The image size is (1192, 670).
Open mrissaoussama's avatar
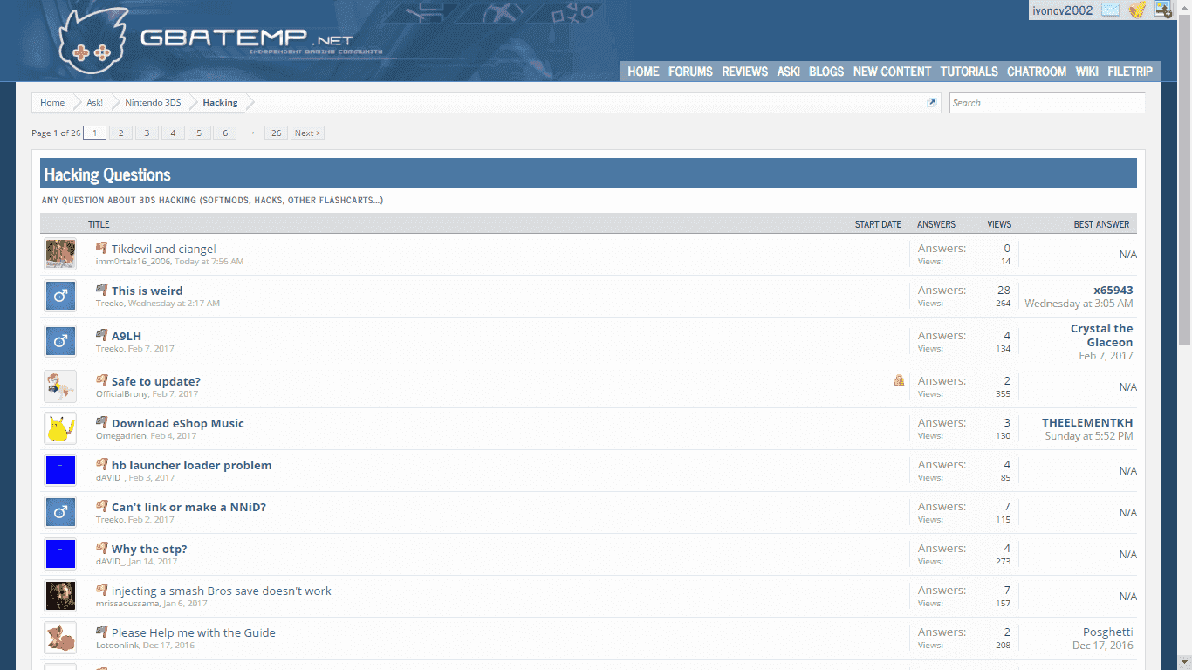61,596
